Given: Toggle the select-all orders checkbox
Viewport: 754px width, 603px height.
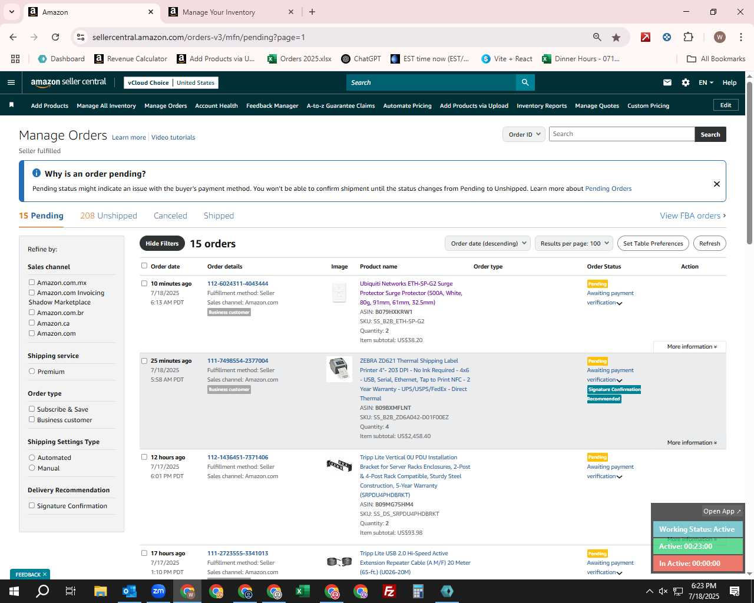Looking at the screenshot, I should click(144, 266).
